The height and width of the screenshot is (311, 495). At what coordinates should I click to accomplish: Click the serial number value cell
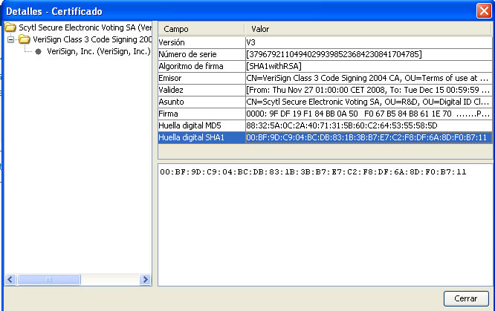click(x=369, y=54)
